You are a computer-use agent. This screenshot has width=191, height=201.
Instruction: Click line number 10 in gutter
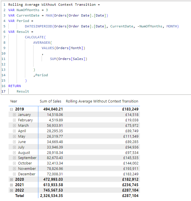click(x=3, y=53)
